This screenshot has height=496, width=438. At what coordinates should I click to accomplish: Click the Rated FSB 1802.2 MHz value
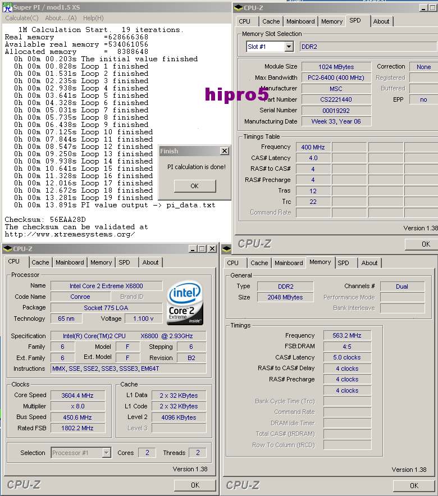(x=77, y=428)
